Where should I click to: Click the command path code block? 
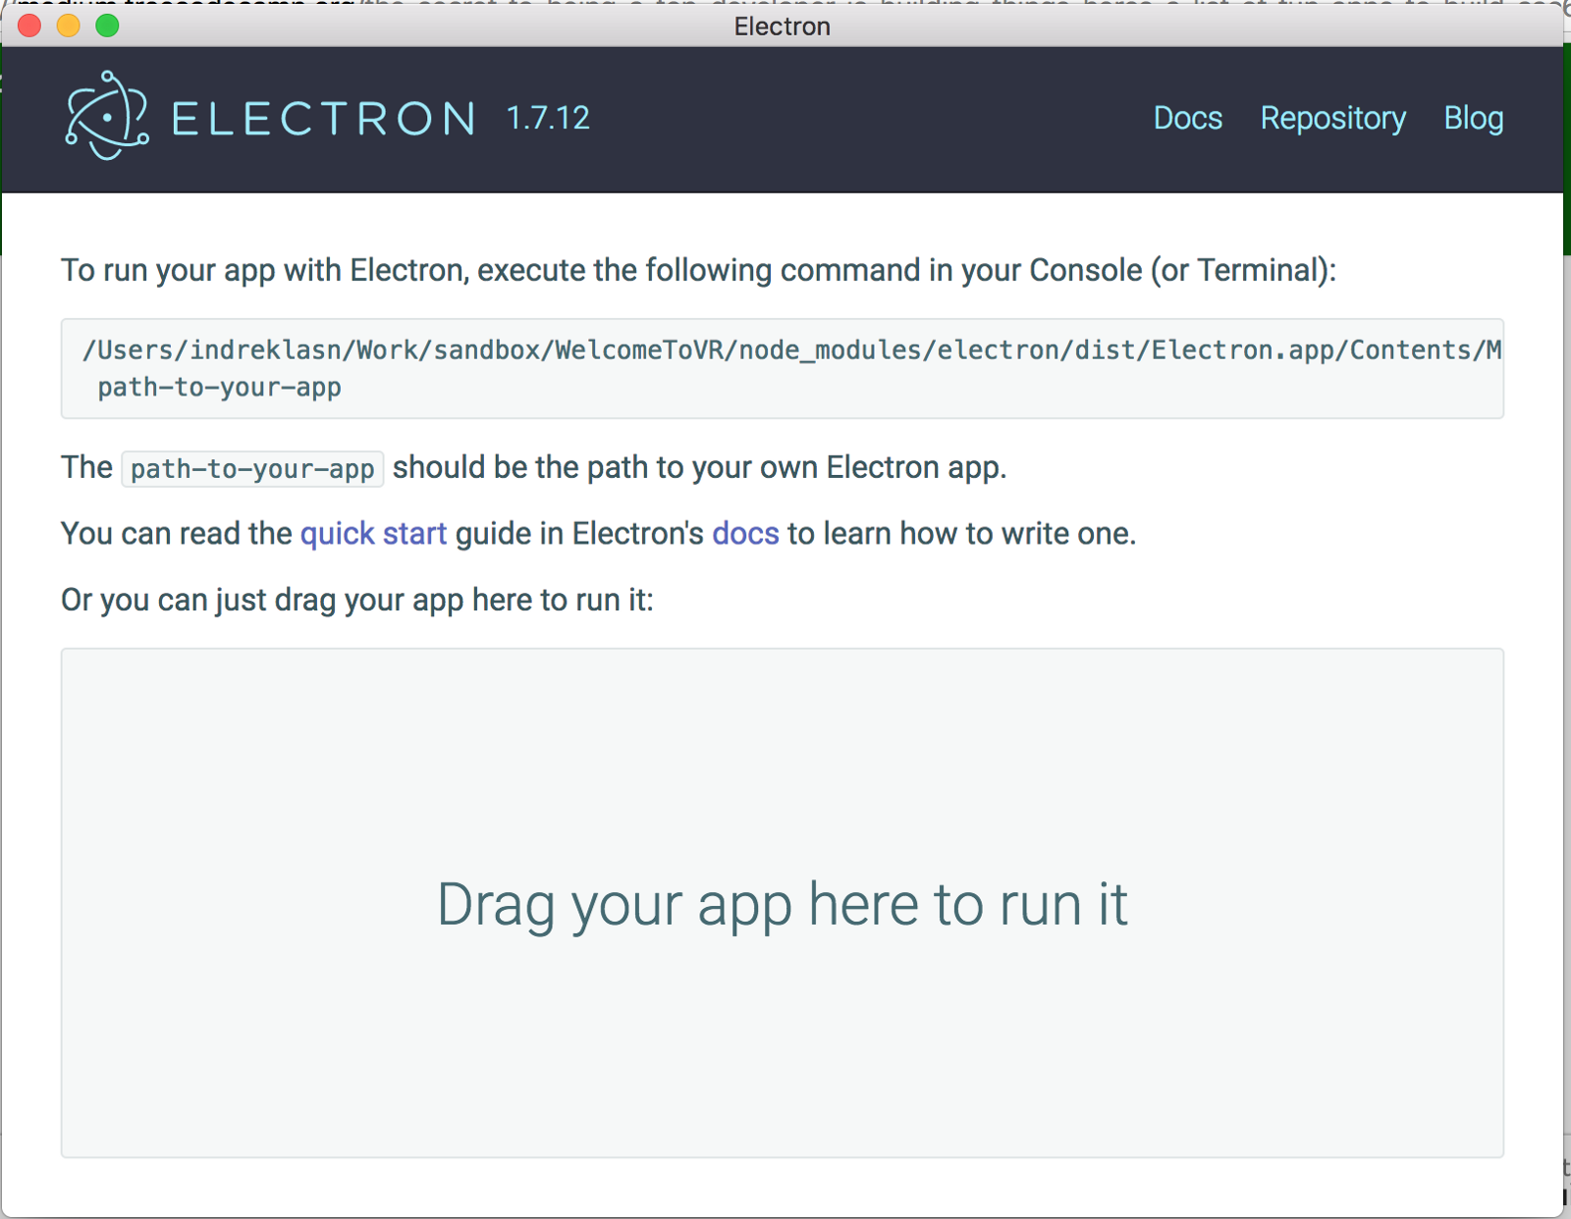click(783, 369)
